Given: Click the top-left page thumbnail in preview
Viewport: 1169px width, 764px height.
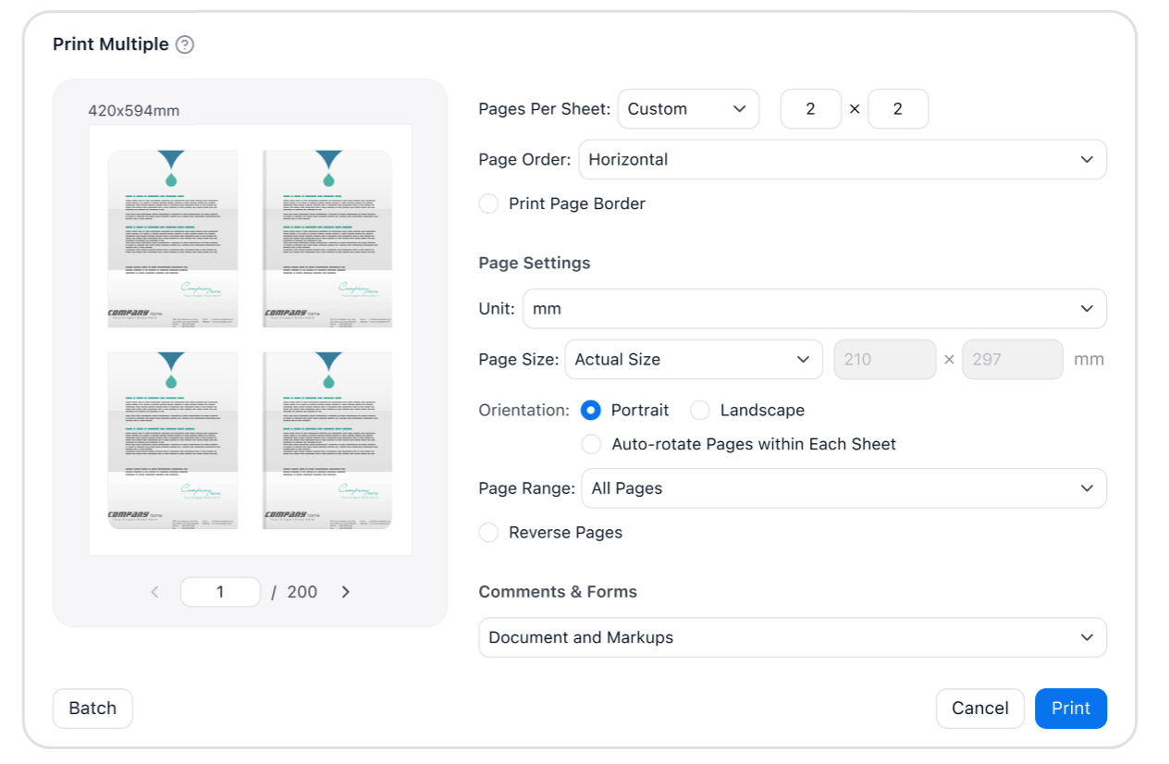Looking at the screenshot, I should pos(173,239).
